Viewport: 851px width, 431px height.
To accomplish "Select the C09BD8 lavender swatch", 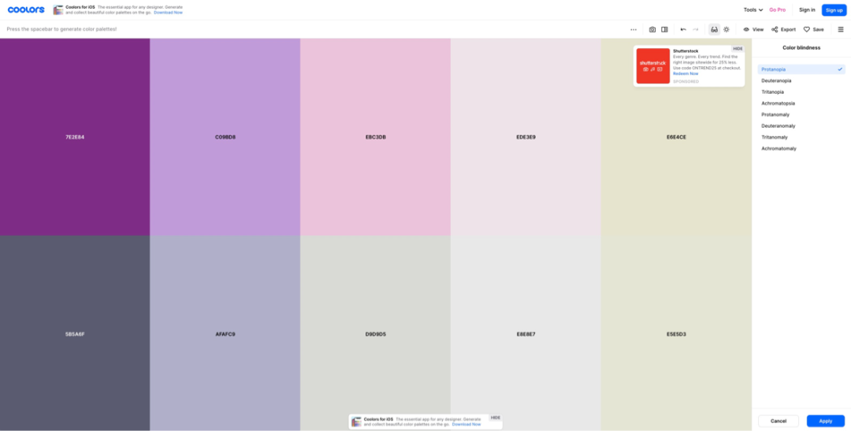I will [225, 137].
